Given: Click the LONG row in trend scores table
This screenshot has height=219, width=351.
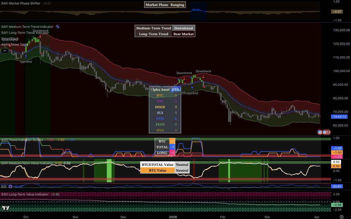Looking at the screenshot, I should click(x=165, y=153).
